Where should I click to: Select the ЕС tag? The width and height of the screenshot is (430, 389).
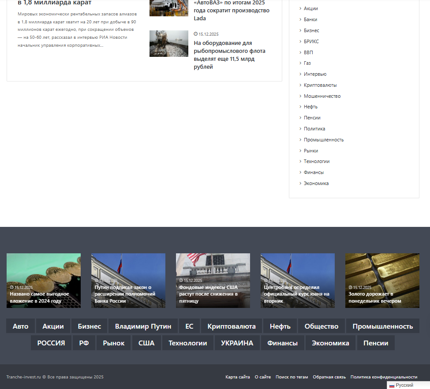189,326
